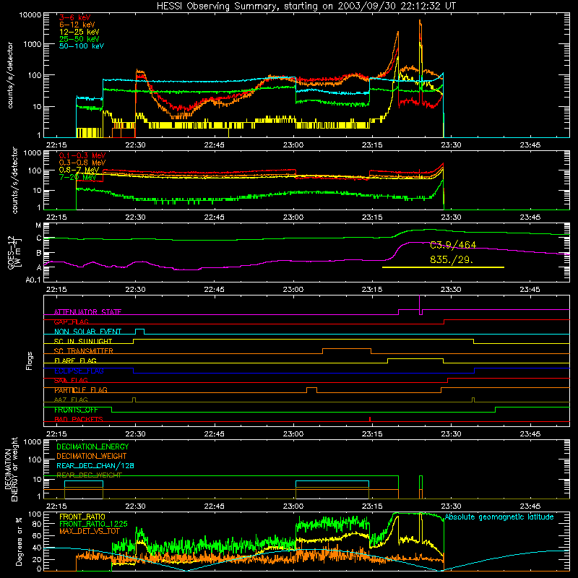Select the 3-6 keV legend label
Image resolution: width=578 pixels, height=578 pixels.
[75, 17]
